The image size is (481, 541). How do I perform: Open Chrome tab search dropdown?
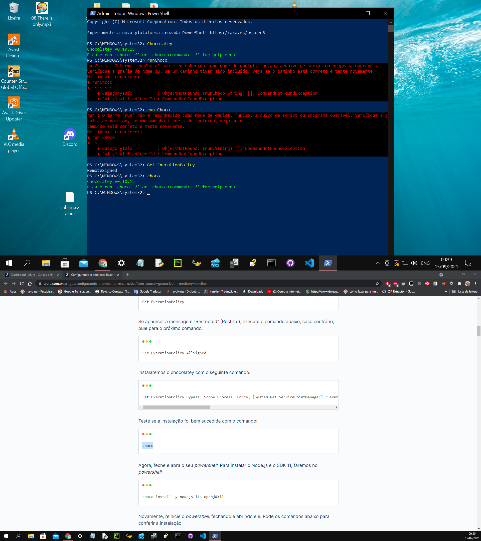click(x=441, y=275)
